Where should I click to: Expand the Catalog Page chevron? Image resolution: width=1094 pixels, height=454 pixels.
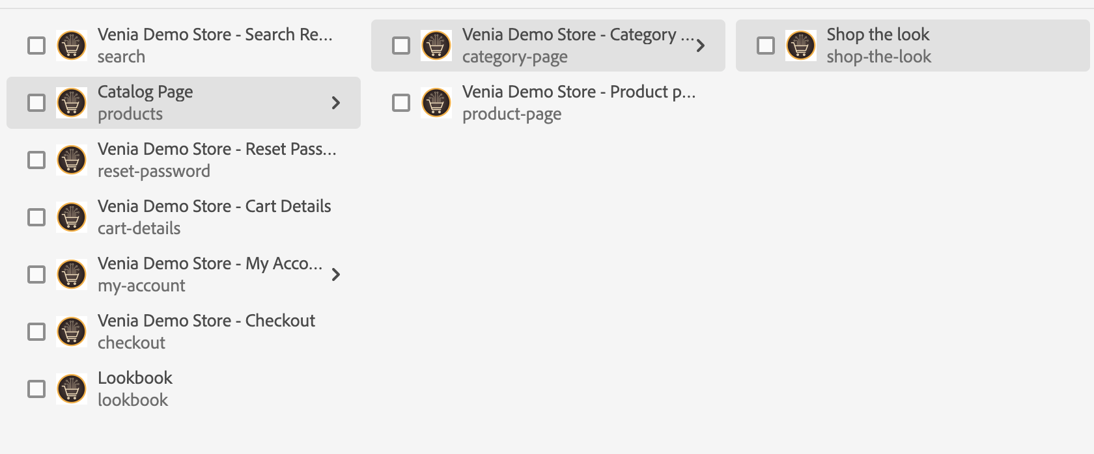[336, 103]
